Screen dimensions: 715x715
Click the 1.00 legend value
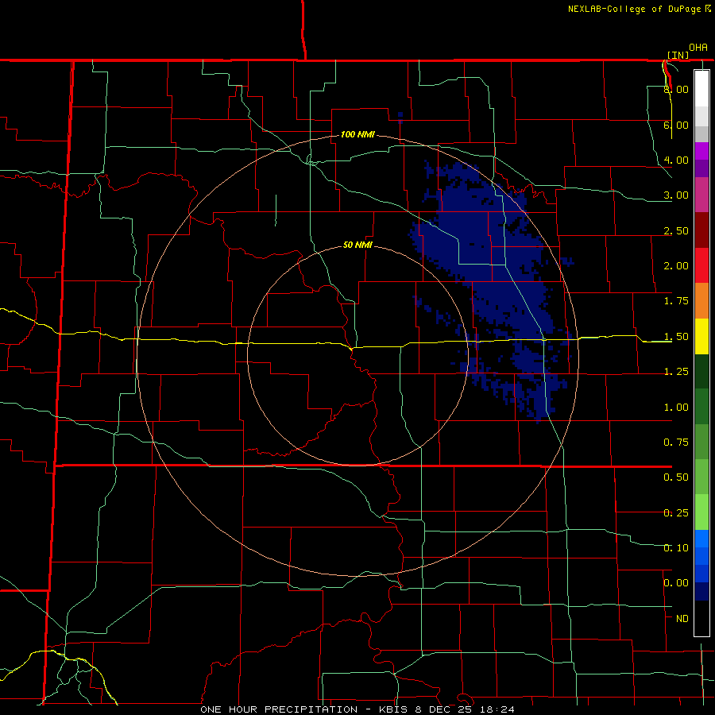coord(676,408)
